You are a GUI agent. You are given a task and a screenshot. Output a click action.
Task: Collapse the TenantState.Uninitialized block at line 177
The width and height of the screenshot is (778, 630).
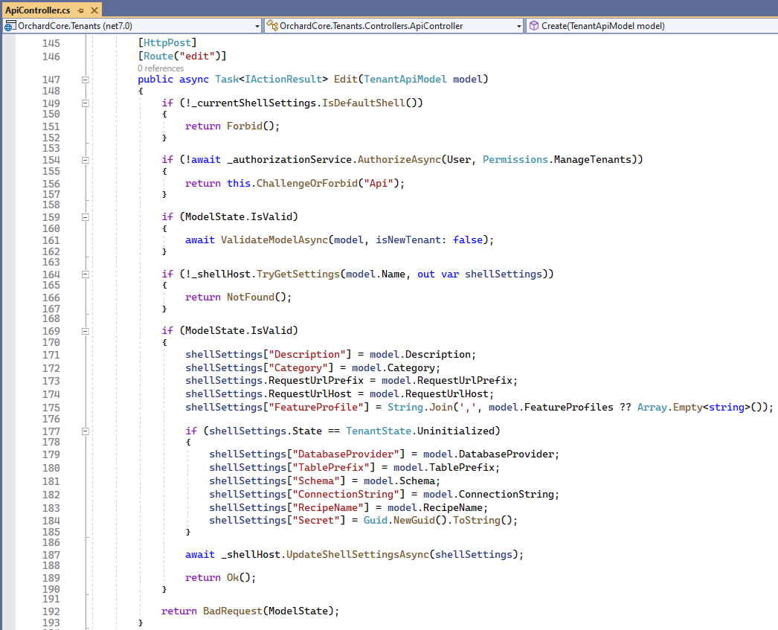(86, 431)
